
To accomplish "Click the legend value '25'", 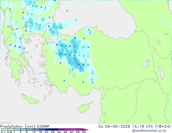I will [x=53, y=132].
